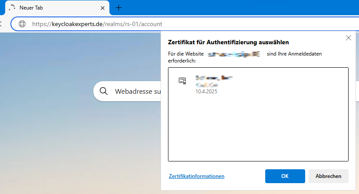
Task: Click the loading spinner on the tab
Action: pyautogui.click(x=12, y=8)
